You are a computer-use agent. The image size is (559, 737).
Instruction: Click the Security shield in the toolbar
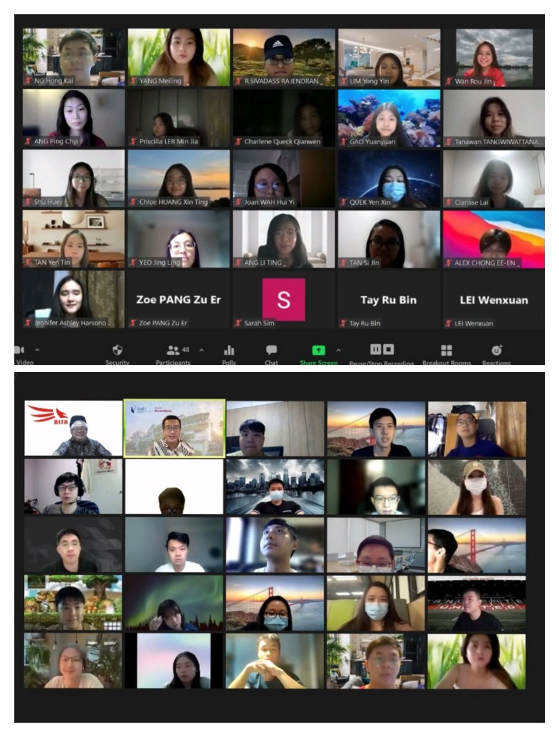click(117, 350)
